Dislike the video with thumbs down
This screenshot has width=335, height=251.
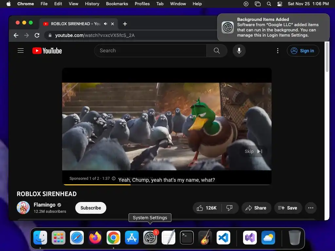pyautogui.click(x=229, y=208)
